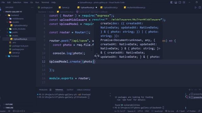This screenshot has width=202, height=113.
Task: Change line endings via CRLF item
Action: tap(147, 111)
